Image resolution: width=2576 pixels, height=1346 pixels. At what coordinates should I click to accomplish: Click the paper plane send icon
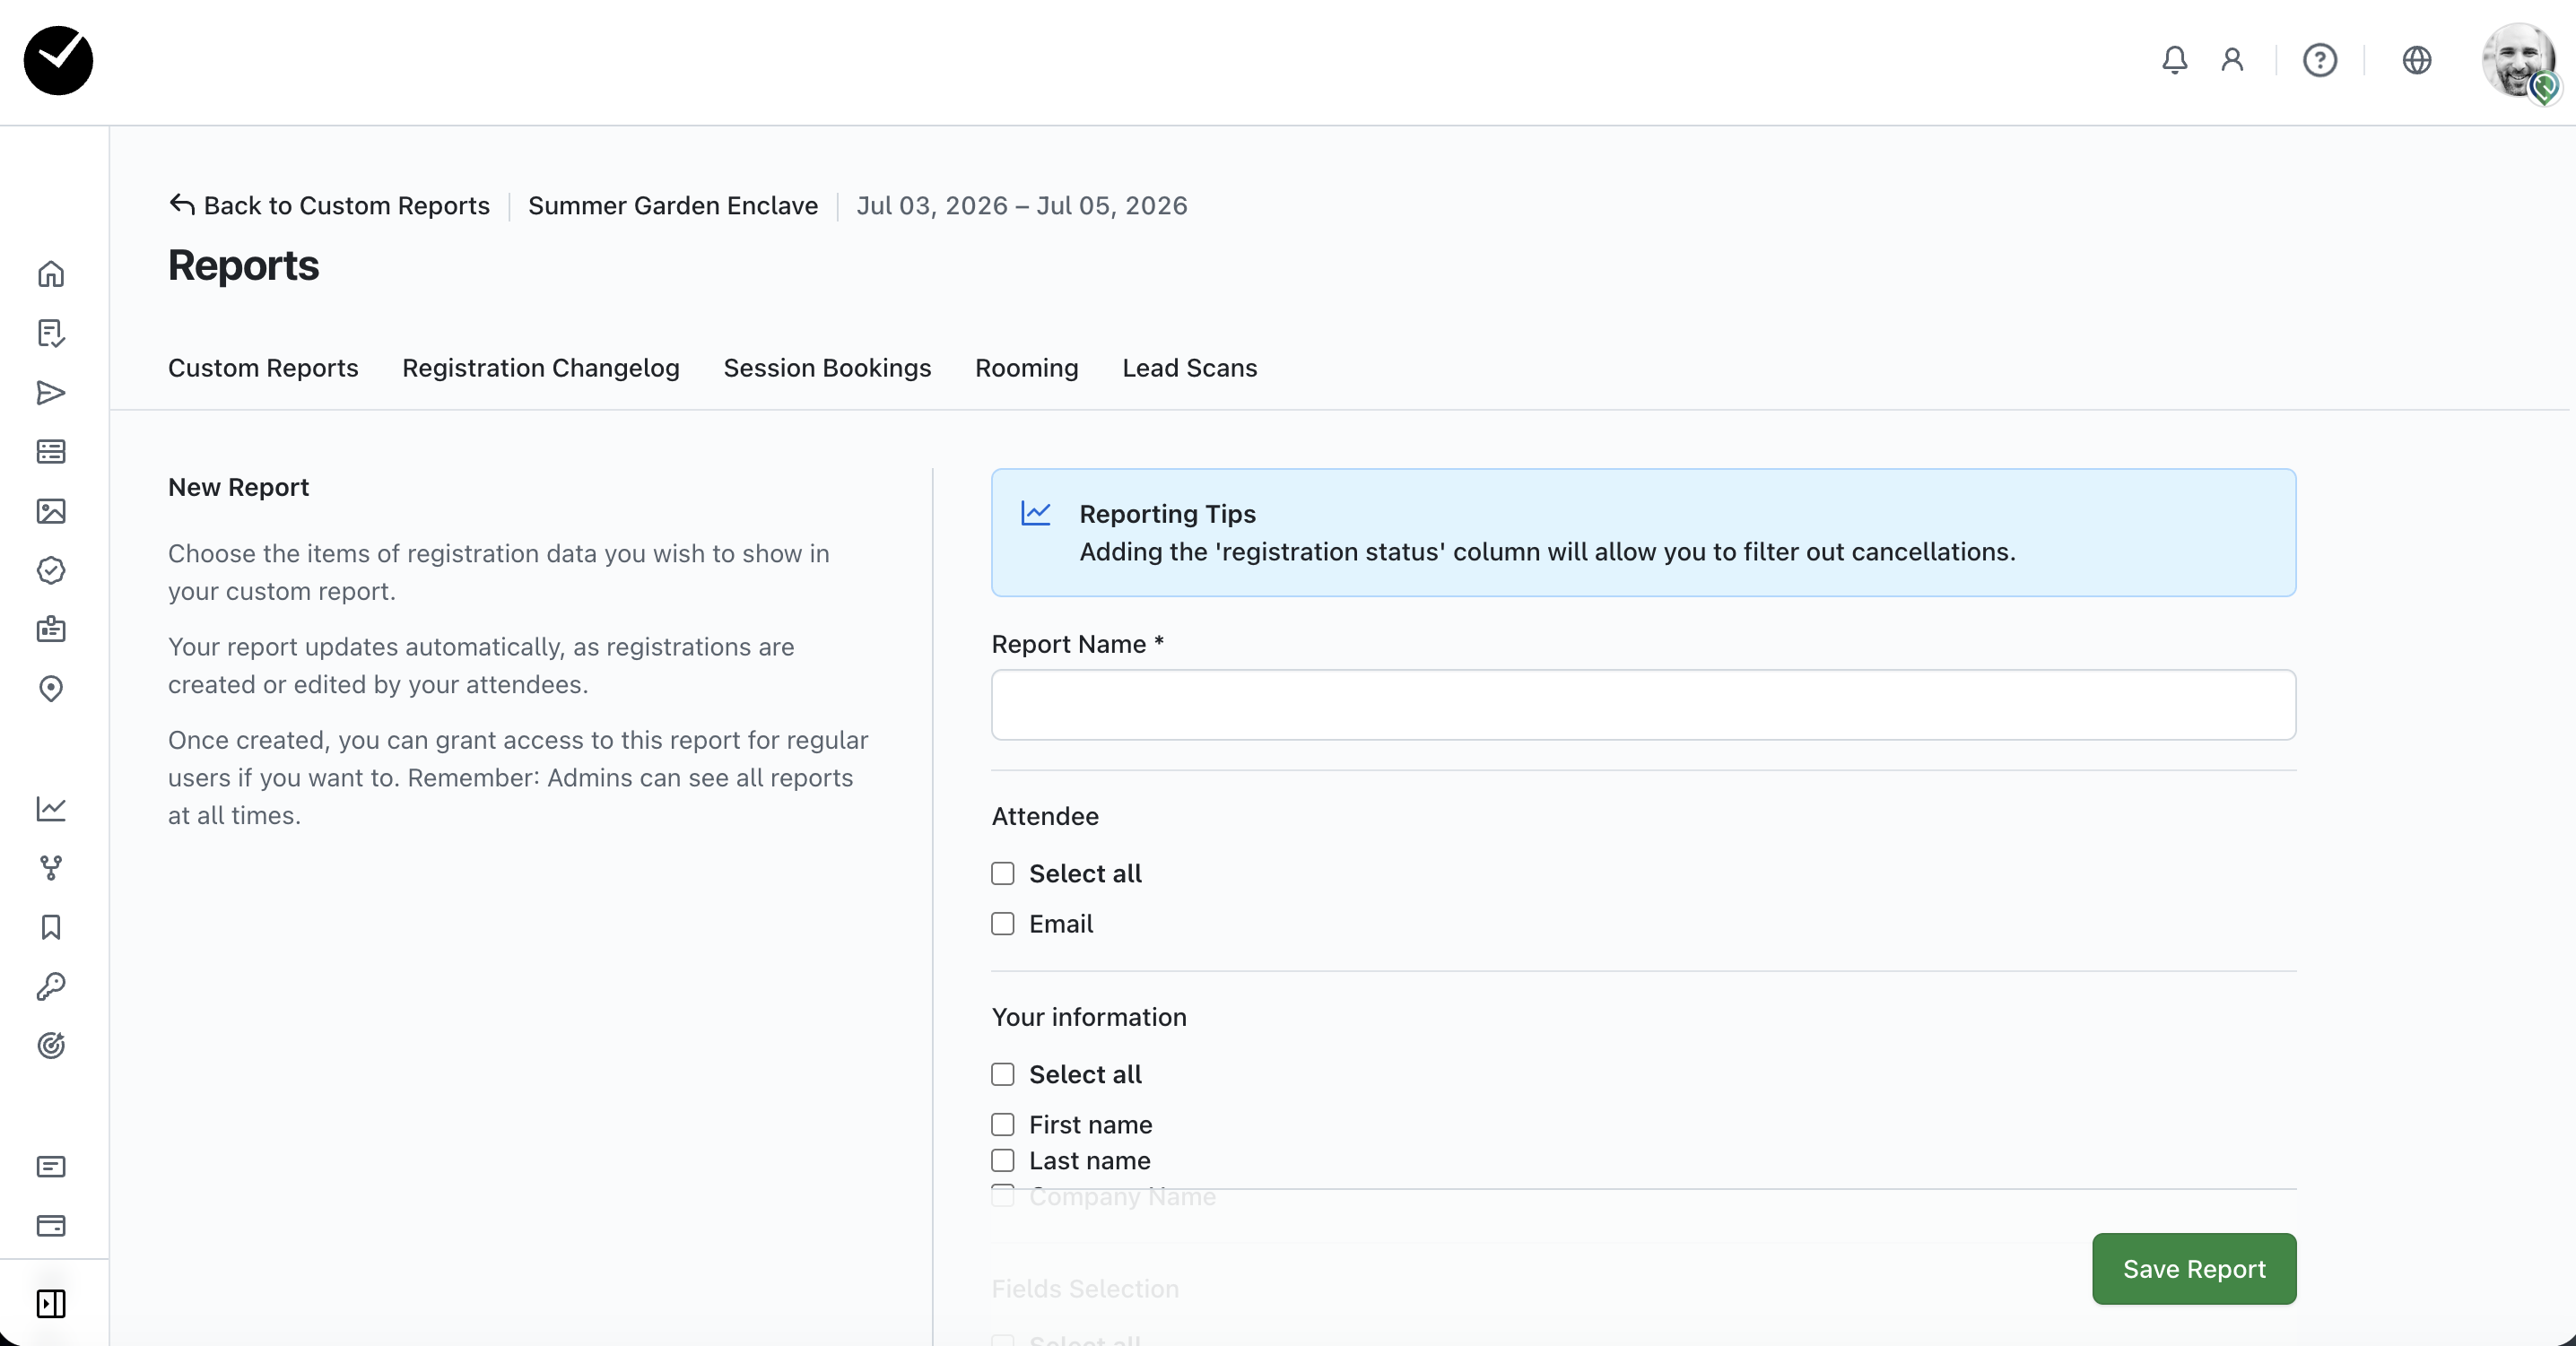pos(51,393)
